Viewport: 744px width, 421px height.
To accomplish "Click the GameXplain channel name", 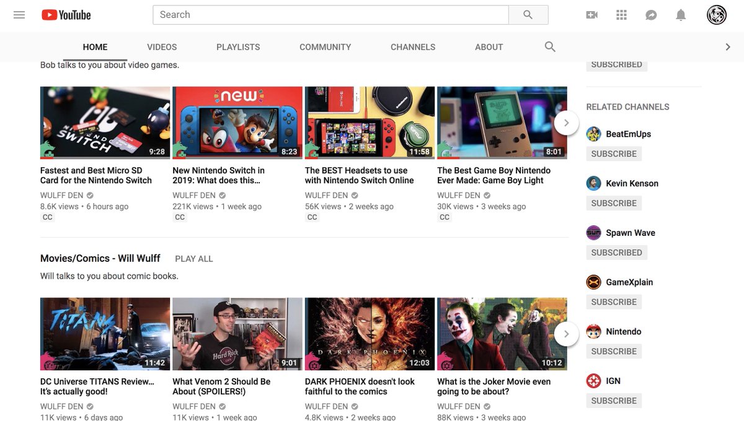I will [x=629, y=282].
